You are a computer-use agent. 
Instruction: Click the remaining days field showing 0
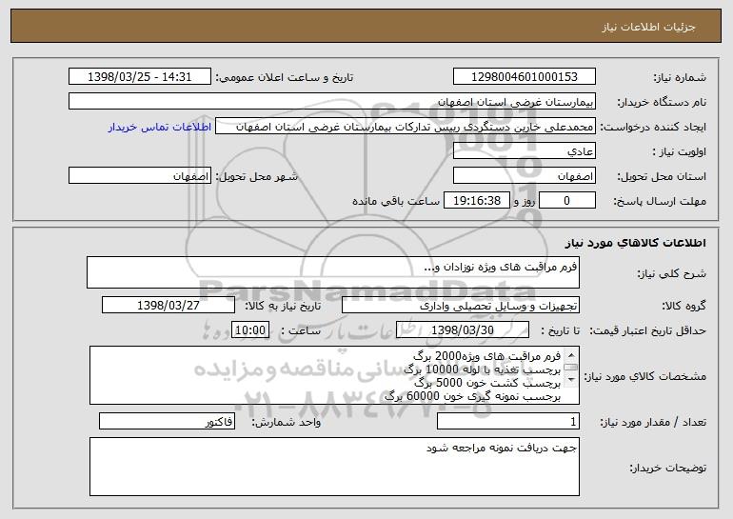click(x=567, y=201)
